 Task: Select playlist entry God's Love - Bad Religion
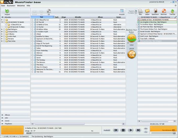click(x=149, y=36)
